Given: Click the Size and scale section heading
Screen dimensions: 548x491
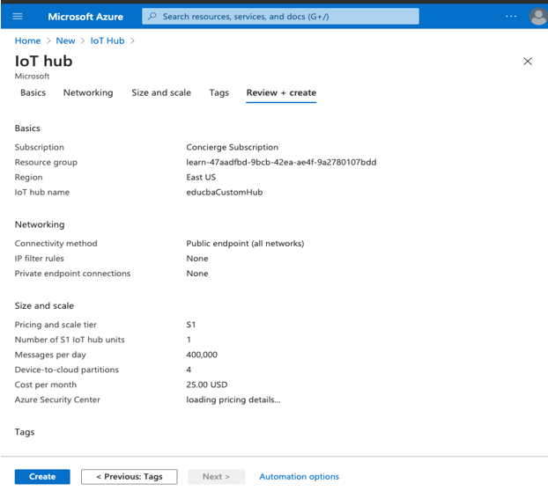Looking at the screenshot, I should [44, 306].
